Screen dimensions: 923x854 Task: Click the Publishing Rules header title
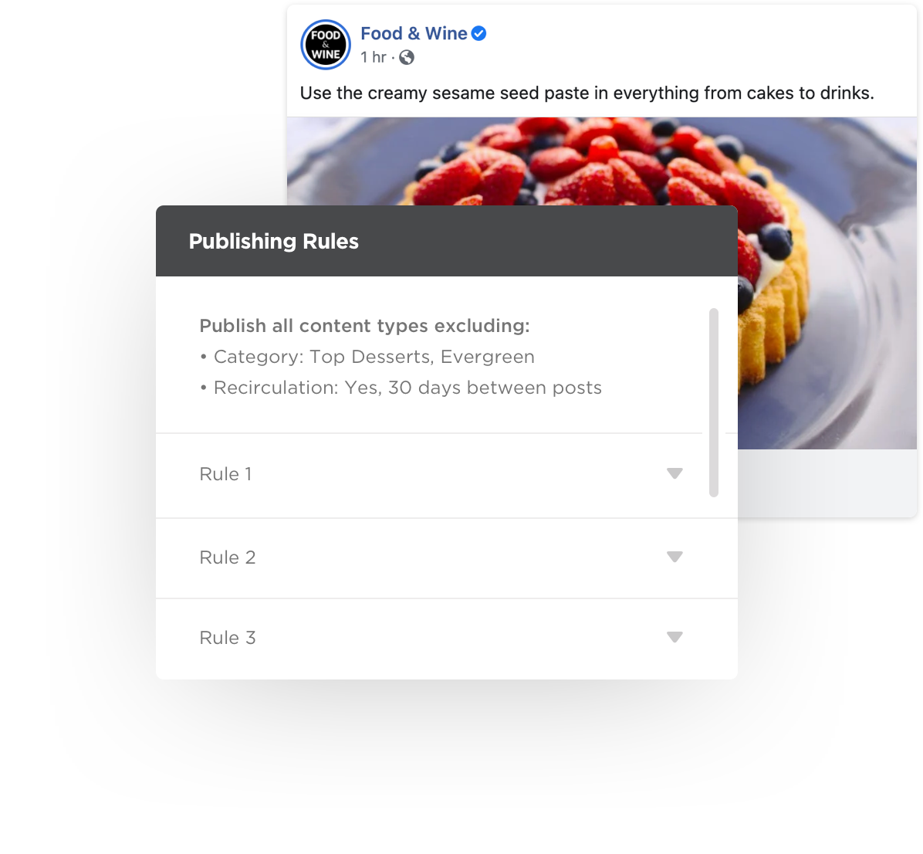274,242
